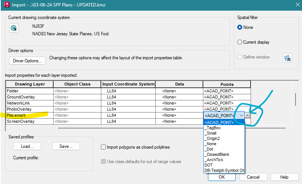Click Points cell in NetworkLink row
This screenshot has width=302, height=184.
coord(227,103)
